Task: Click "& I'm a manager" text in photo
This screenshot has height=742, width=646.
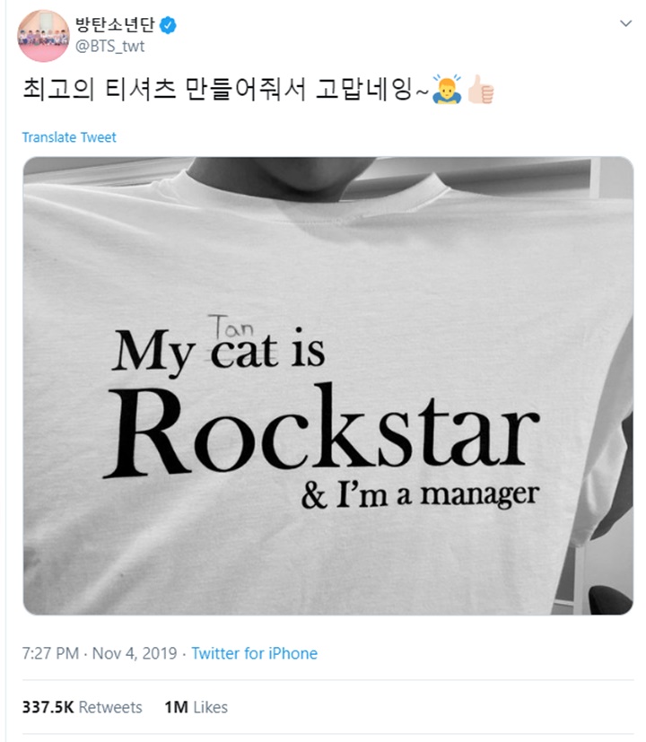Action: (420, 494)
